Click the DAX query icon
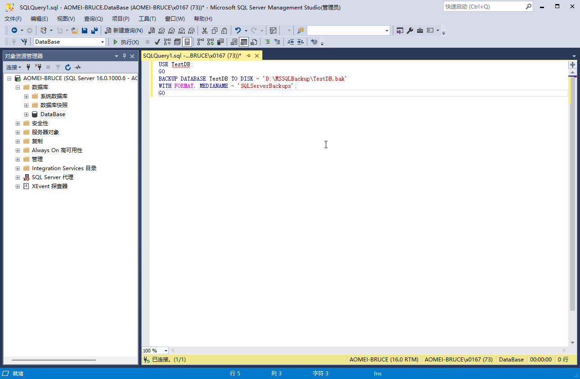 [x=191, y=30]
